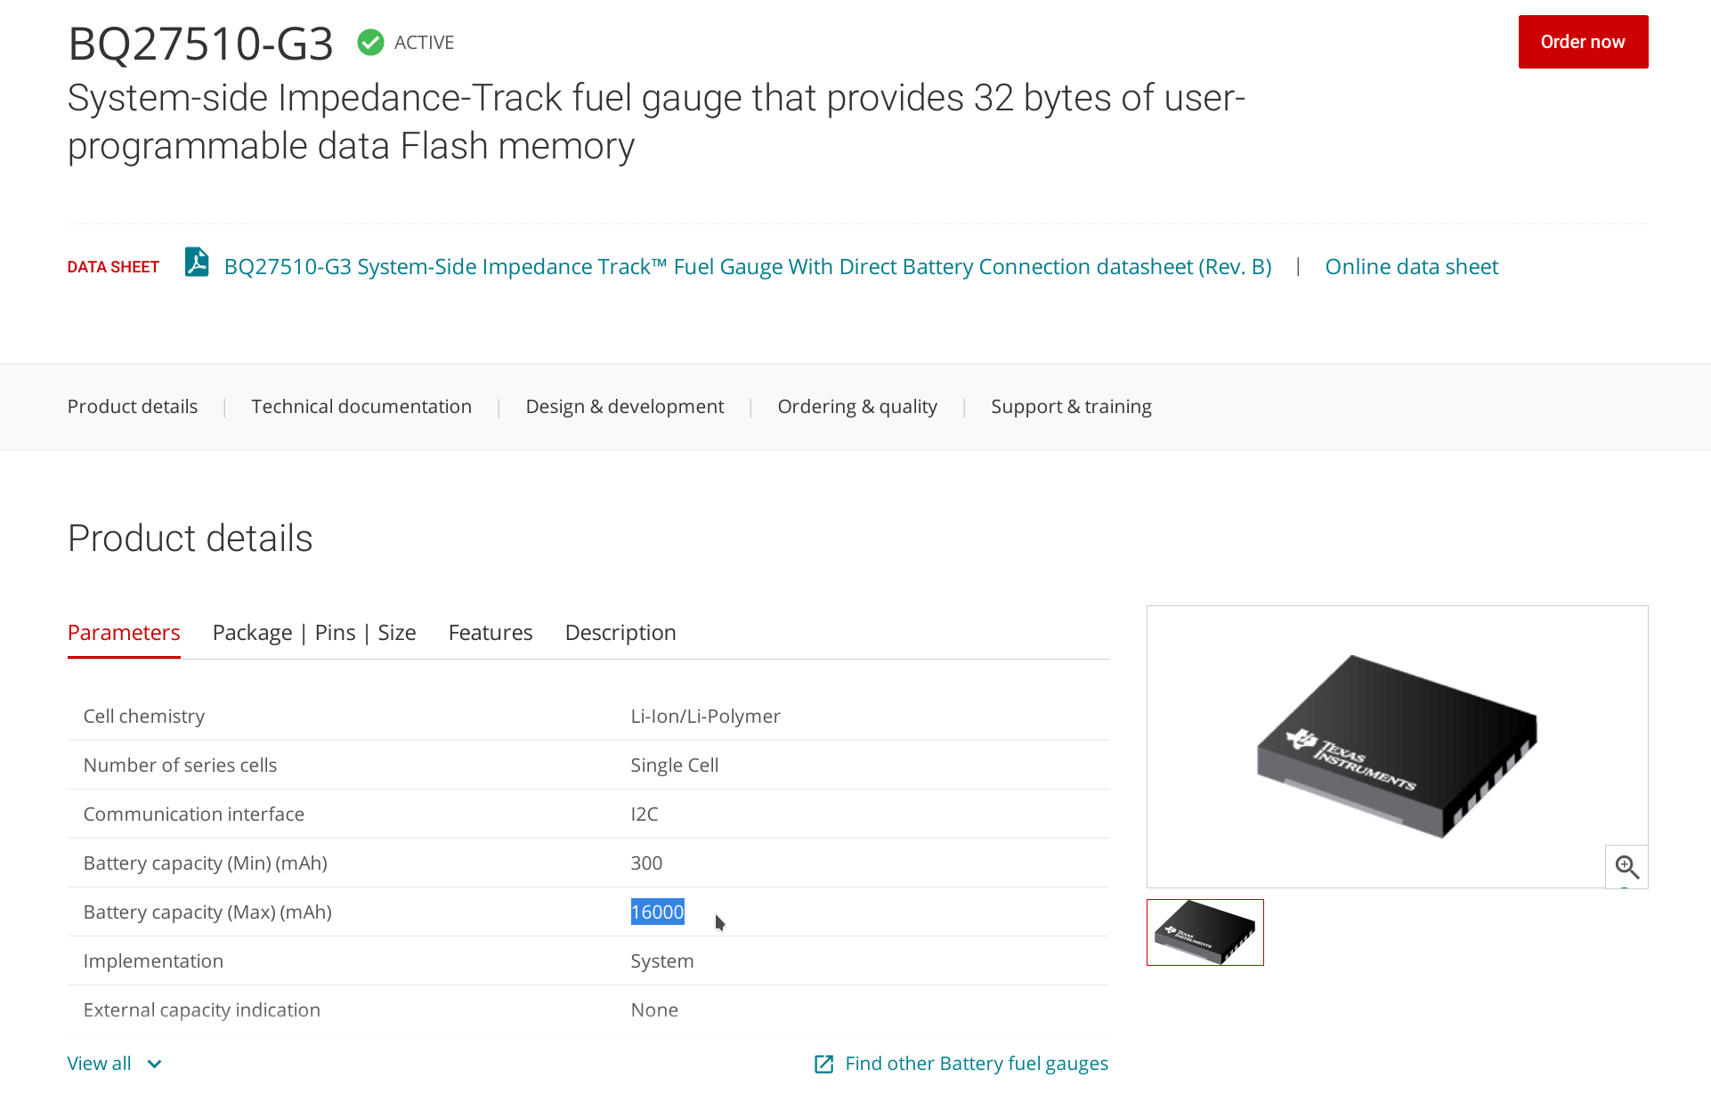1711x1102 pixels.
Task: Jump to Product details section nav
Action: 133,407
